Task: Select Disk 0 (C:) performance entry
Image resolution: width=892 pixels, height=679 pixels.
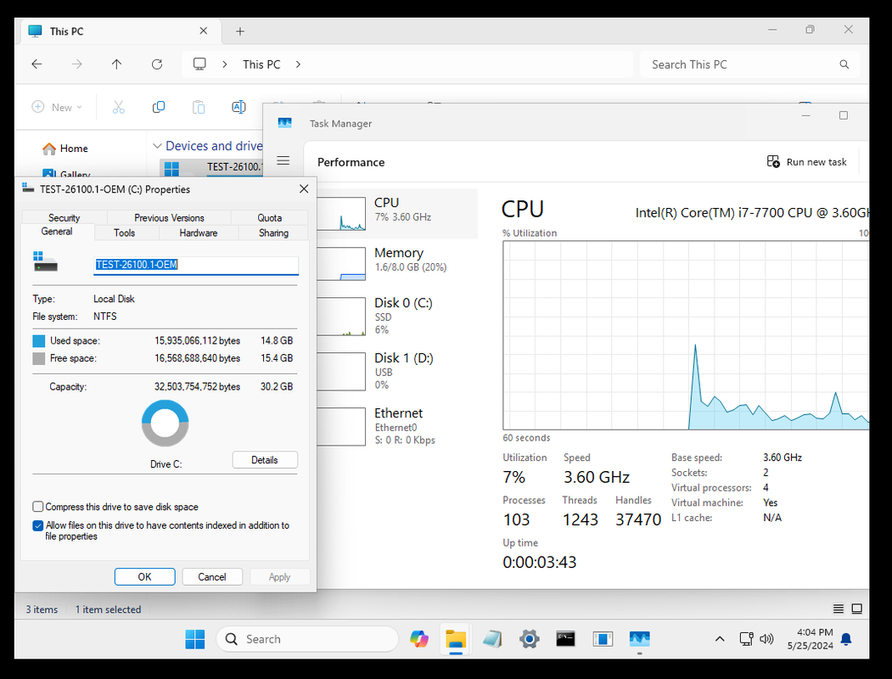Action: pyautogui.click(x=396, y=317)
